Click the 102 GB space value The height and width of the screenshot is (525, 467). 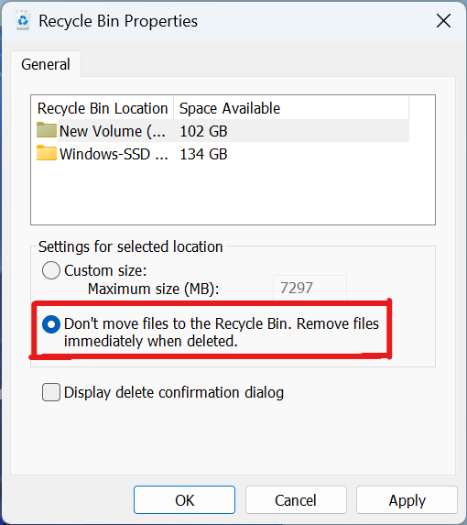point(203,131)
